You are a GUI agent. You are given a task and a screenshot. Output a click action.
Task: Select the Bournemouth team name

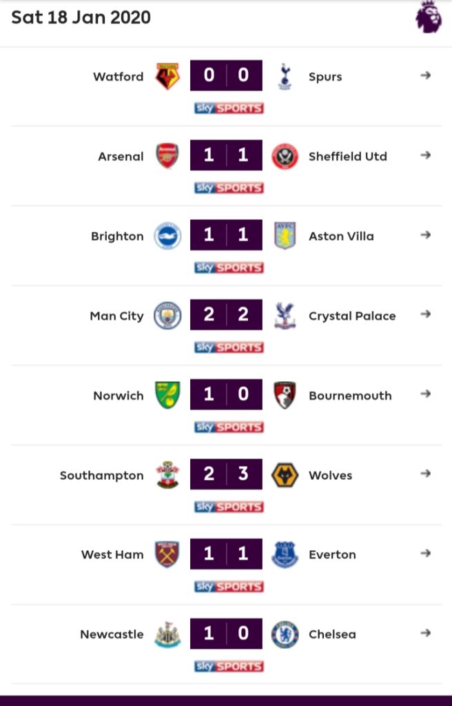[350, 396]
